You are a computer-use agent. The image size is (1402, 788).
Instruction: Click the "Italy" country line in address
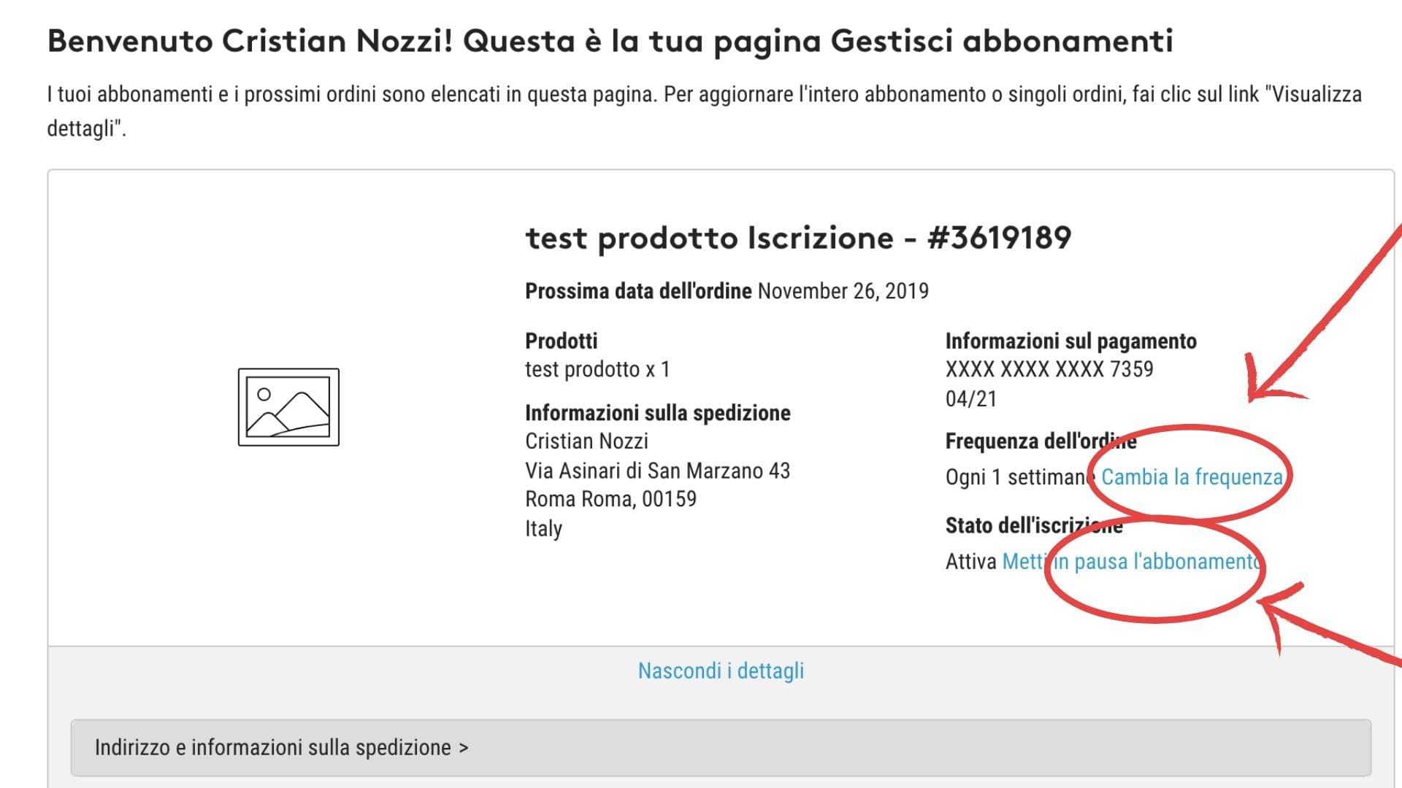click(543, 528)
